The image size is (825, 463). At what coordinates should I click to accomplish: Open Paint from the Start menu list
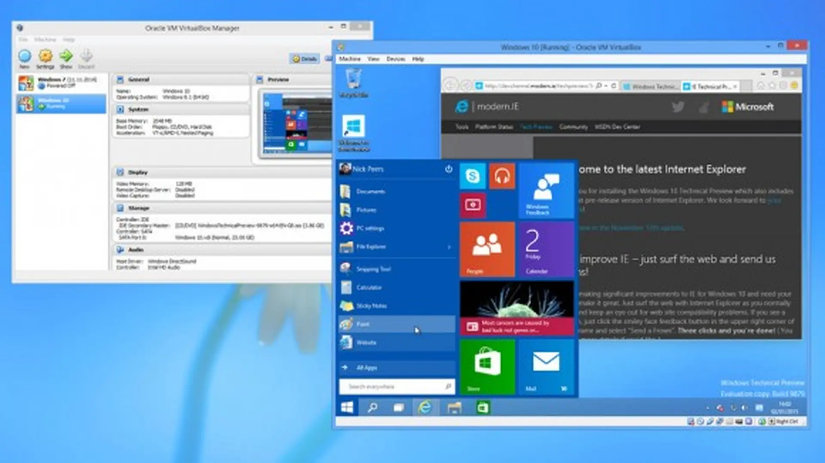(397, 324)
